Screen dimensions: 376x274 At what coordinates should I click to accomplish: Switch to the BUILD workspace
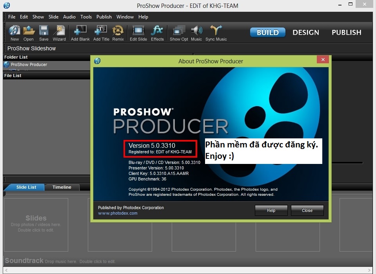(268, 32)
